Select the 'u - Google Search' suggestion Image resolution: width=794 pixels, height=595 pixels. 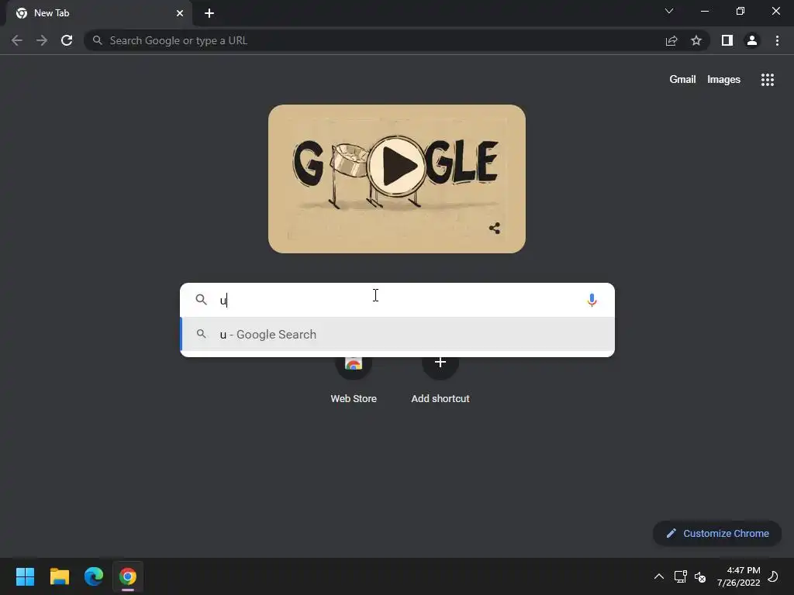(398, 335)
